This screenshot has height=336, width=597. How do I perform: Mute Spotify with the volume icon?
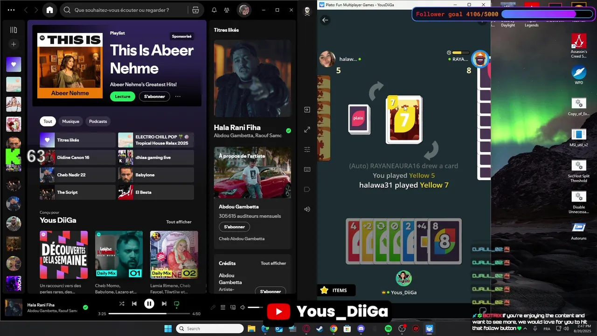[x=243, y=307]
